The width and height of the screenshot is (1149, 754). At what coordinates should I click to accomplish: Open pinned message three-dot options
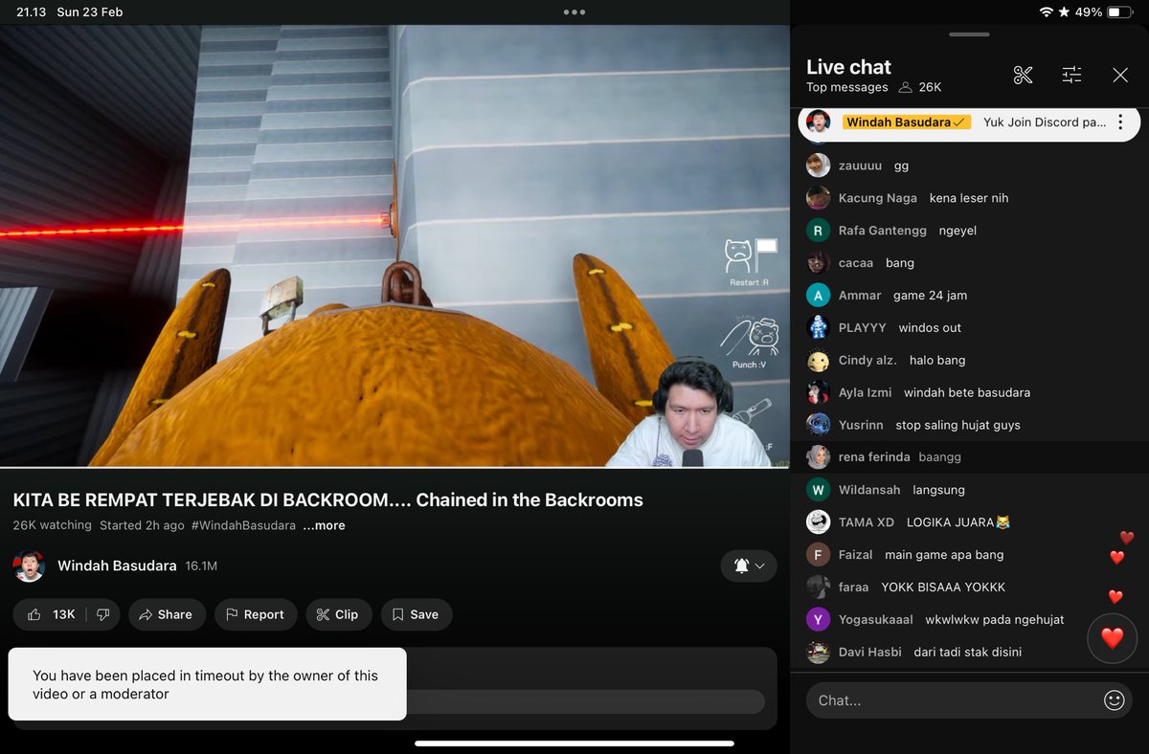1120,122
